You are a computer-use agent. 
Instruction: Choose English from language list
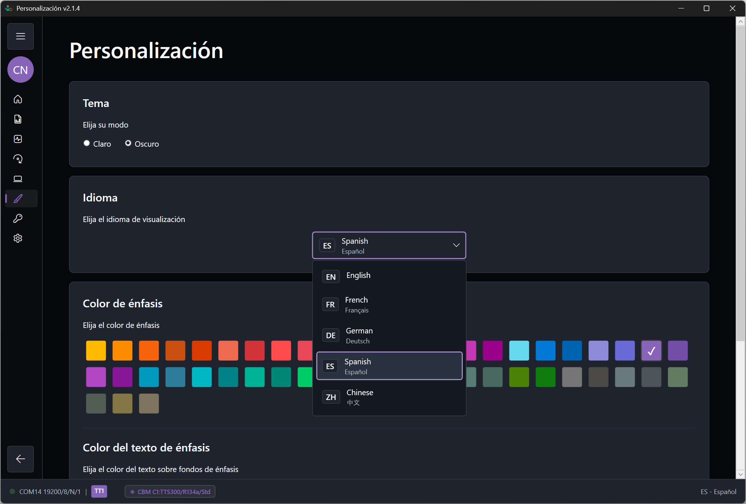coord(389,276)
